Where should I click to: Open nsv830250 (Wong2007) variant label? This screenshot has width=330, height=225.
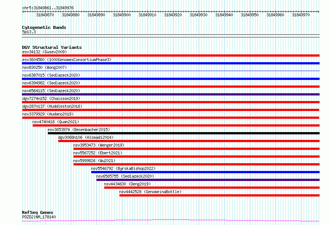point(44,67)
